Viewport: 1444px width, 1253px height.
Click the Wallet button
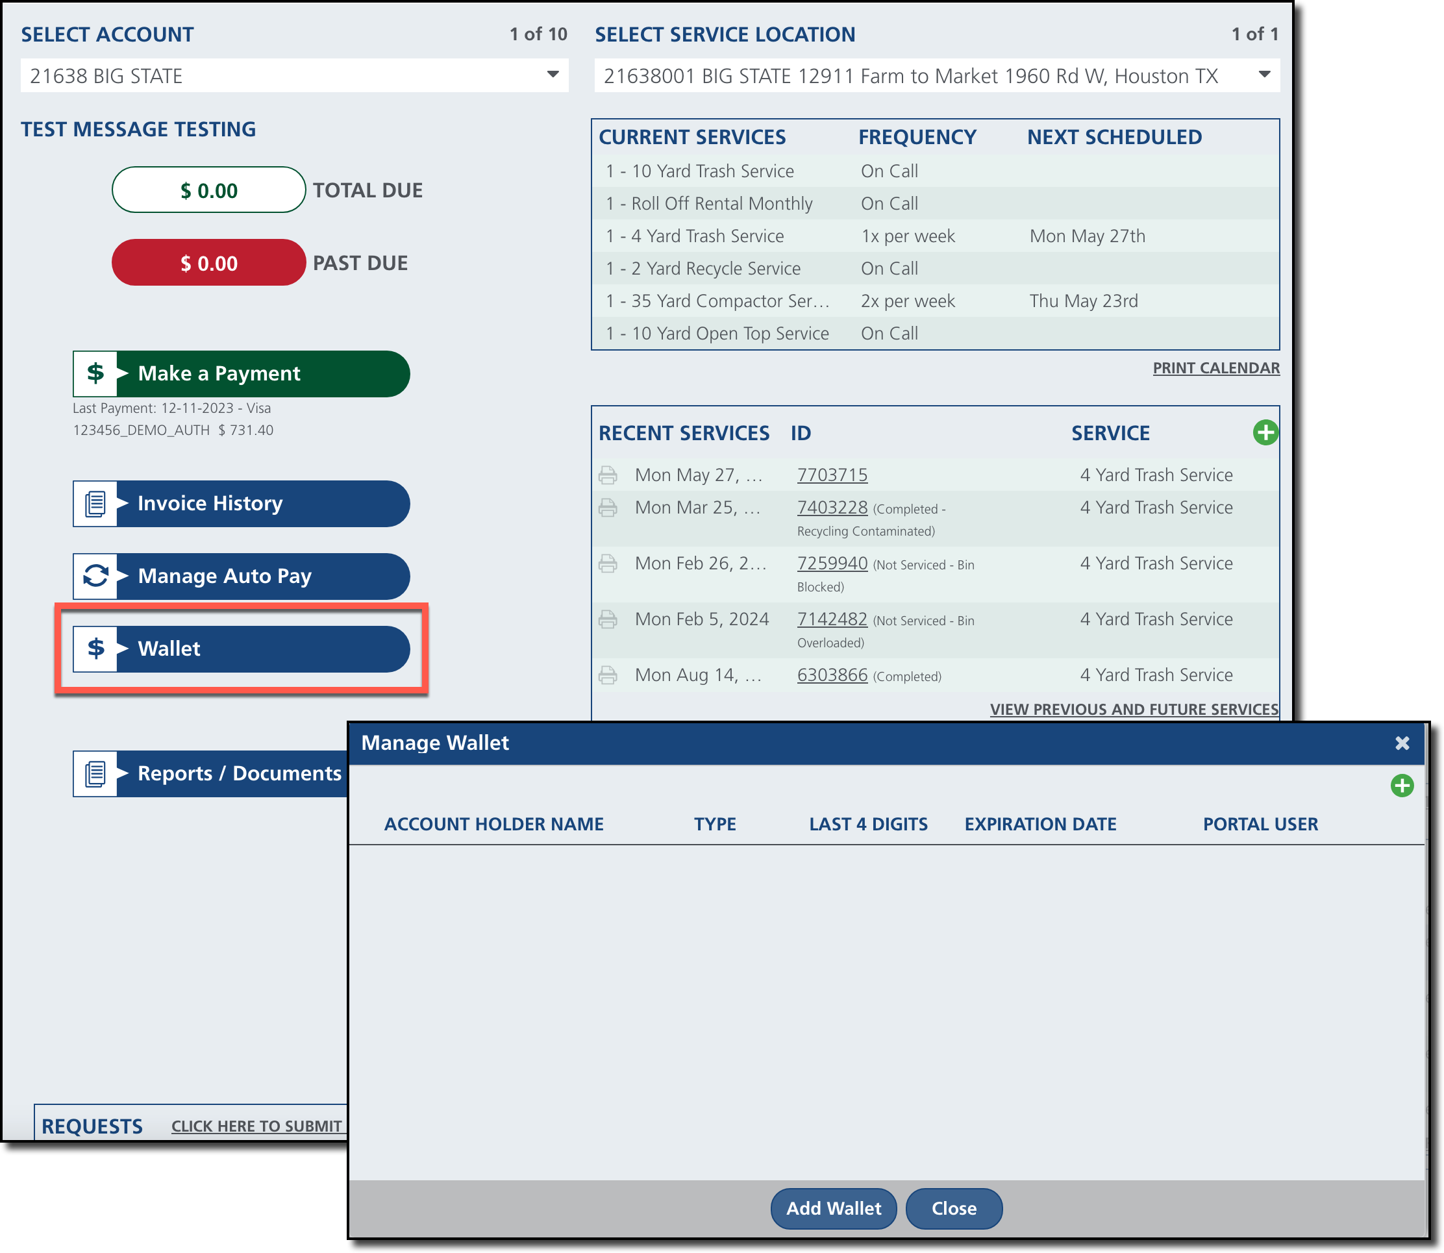tap(242, 649)
